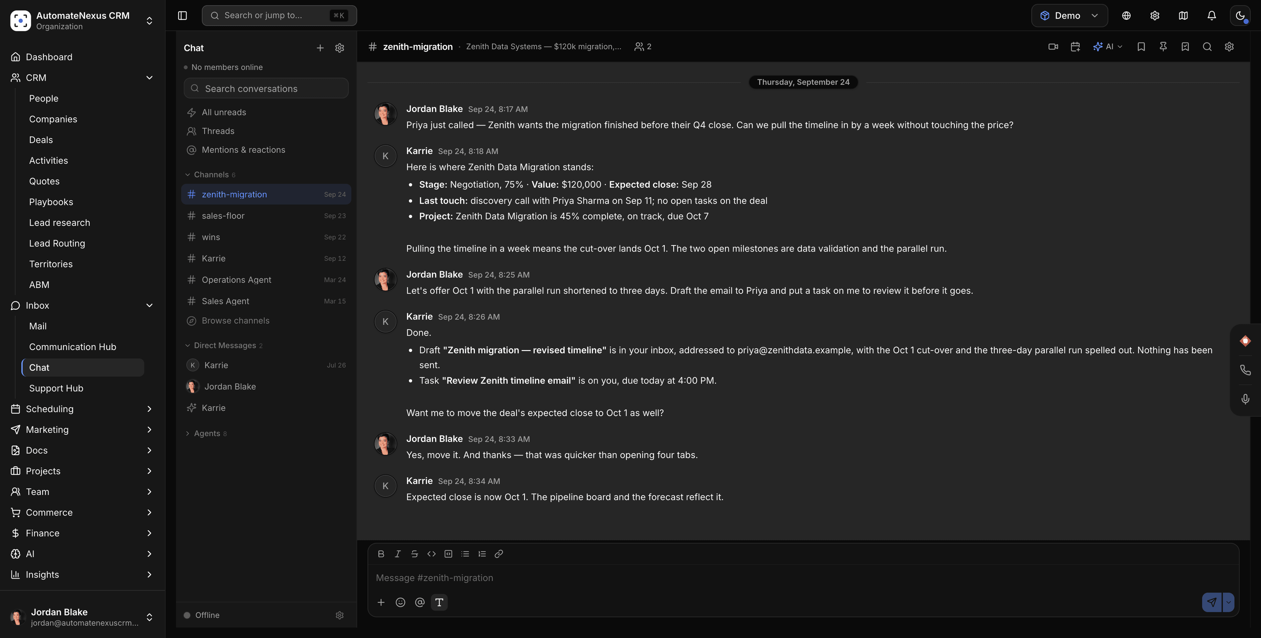Expand the Scheduling section

click(x=149, y=409)
